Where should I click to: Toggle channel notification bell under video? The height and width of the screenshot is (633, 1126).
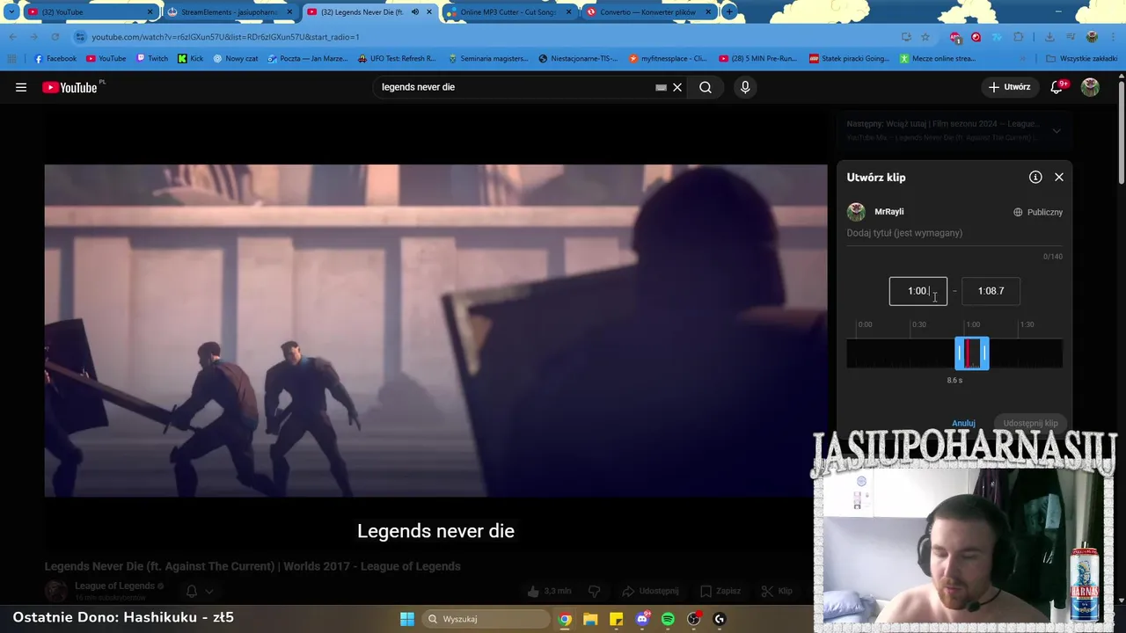(192, 591)
